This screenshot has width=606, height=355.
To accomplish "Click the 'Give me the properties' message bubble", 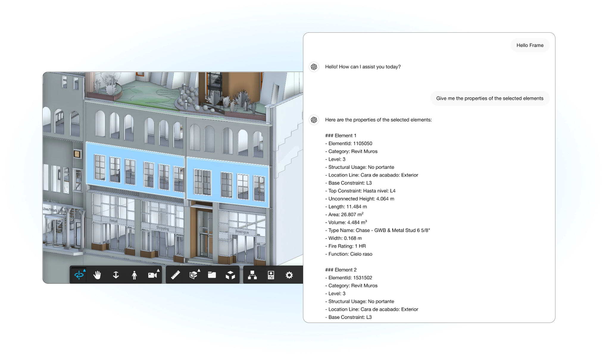I will pyautogui.click(x=490, y=98).
